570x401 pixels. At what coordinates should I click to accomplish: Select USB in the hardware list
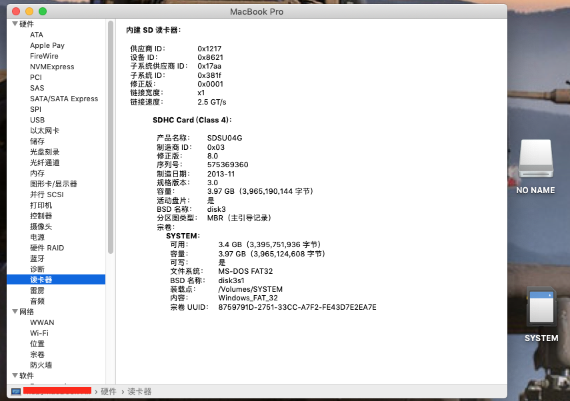coord(37,120)
